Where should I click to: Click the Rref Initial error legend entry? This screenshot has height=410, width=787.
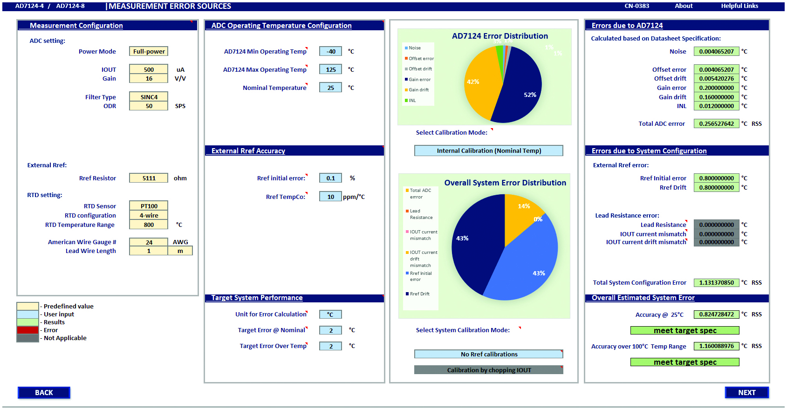419,276
